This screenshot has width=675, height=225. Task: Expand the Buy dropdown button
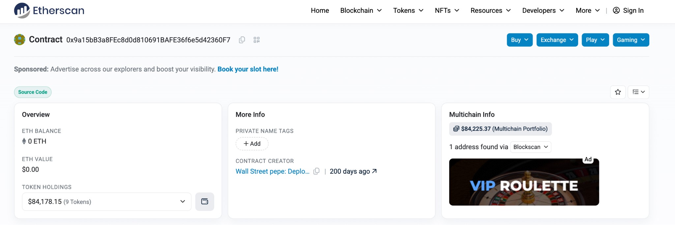click(520, 40)
